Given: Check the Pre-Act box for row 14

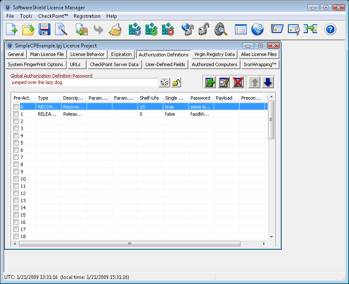Looking at the screenshot, I should [16, 208].
